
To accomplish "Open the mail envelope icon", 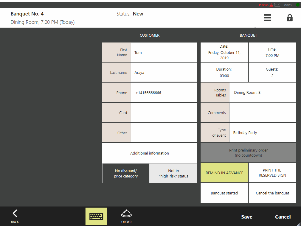I will point(277,5).
